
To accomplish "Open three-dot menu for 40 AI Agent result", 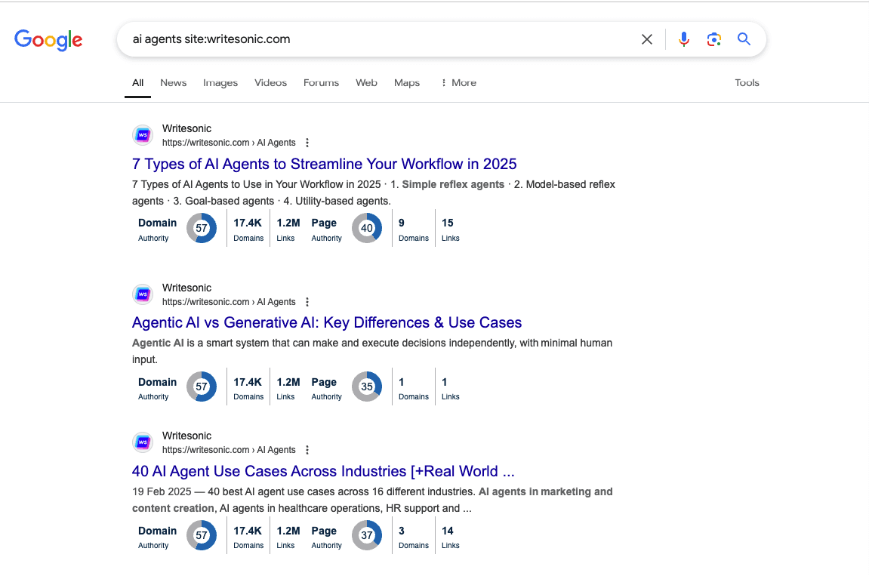I will pos(307,450).
